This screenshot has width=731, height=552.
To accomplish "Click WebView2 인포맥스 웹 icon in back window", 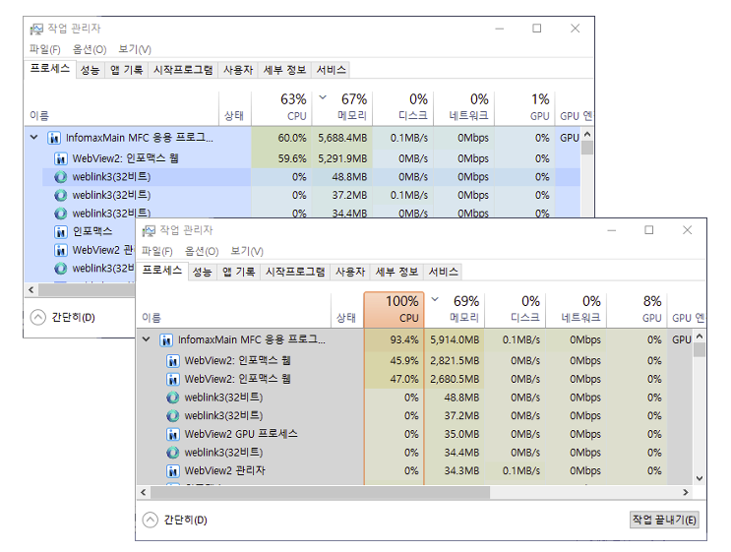I will tap(61, 159).
